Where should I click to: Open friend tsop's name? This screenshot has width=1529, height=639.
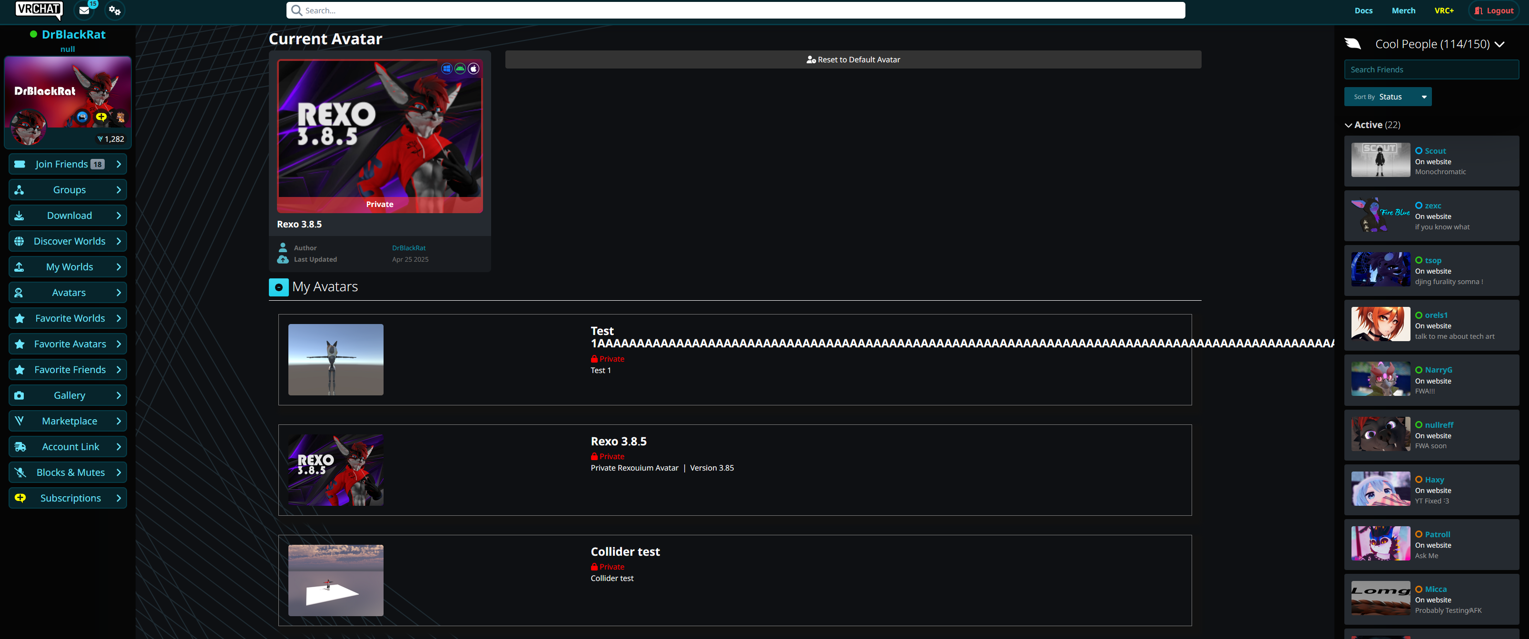tap(1433, 260)
